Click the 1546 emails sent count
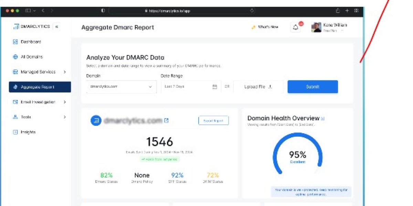The image size is (413, 206). (159, 141)
